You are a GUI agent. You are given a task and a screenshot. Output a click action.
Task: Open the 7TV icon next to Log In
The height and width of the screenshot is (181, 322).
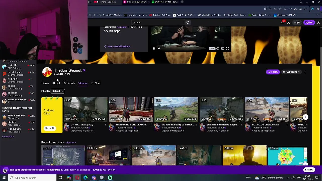(289, 23)
